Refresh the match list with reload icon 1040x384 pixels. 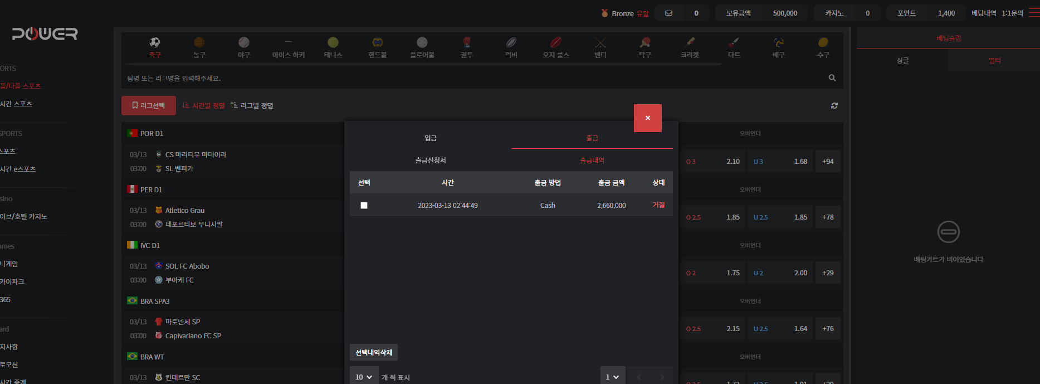[x=834, y=105]
